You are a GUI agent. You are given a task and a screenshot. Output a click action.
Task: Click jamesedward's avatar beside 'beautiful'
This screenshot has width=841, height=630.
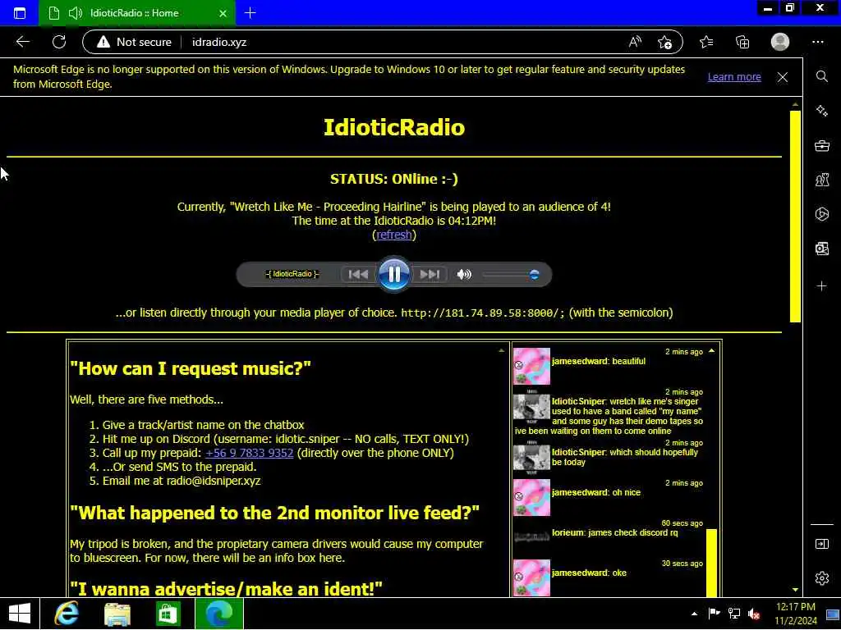[531, 367]
